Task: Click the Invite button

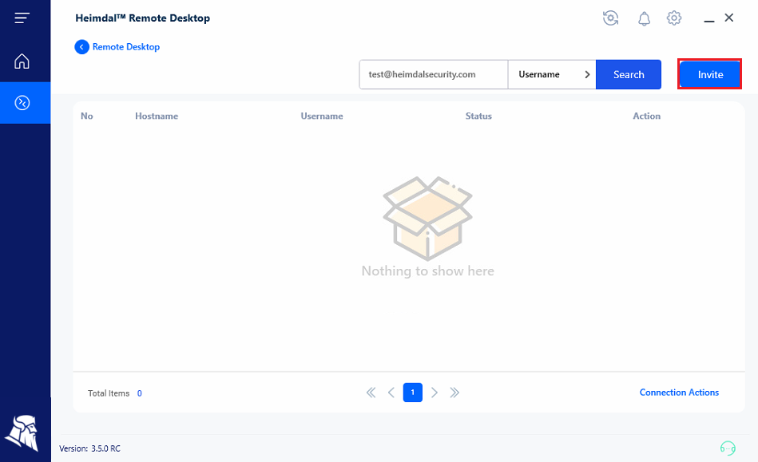Action: [710, 74]
